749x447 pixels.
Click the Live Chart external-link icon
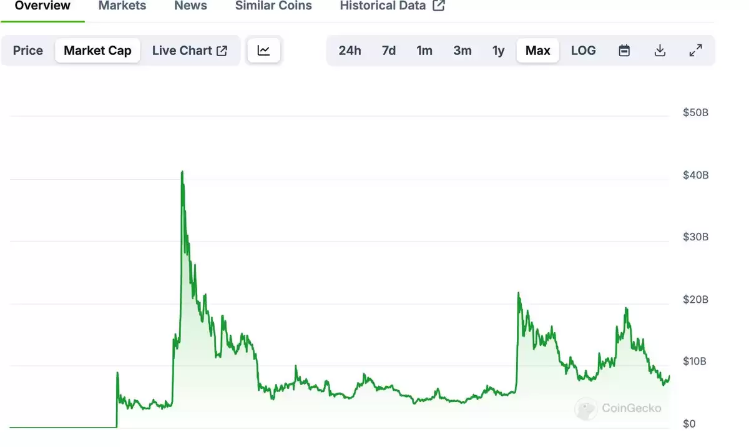pos(222,51)
